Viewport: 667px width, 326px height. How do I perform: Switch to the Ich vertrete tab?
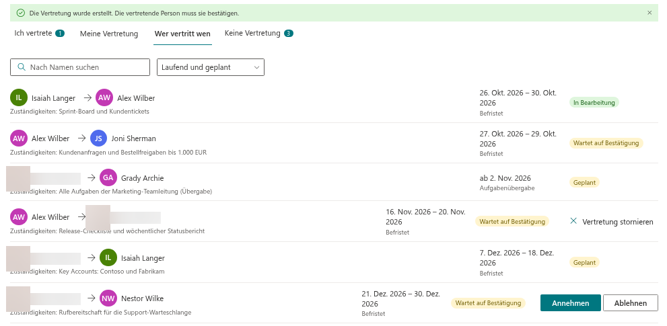tap(39, 33)
